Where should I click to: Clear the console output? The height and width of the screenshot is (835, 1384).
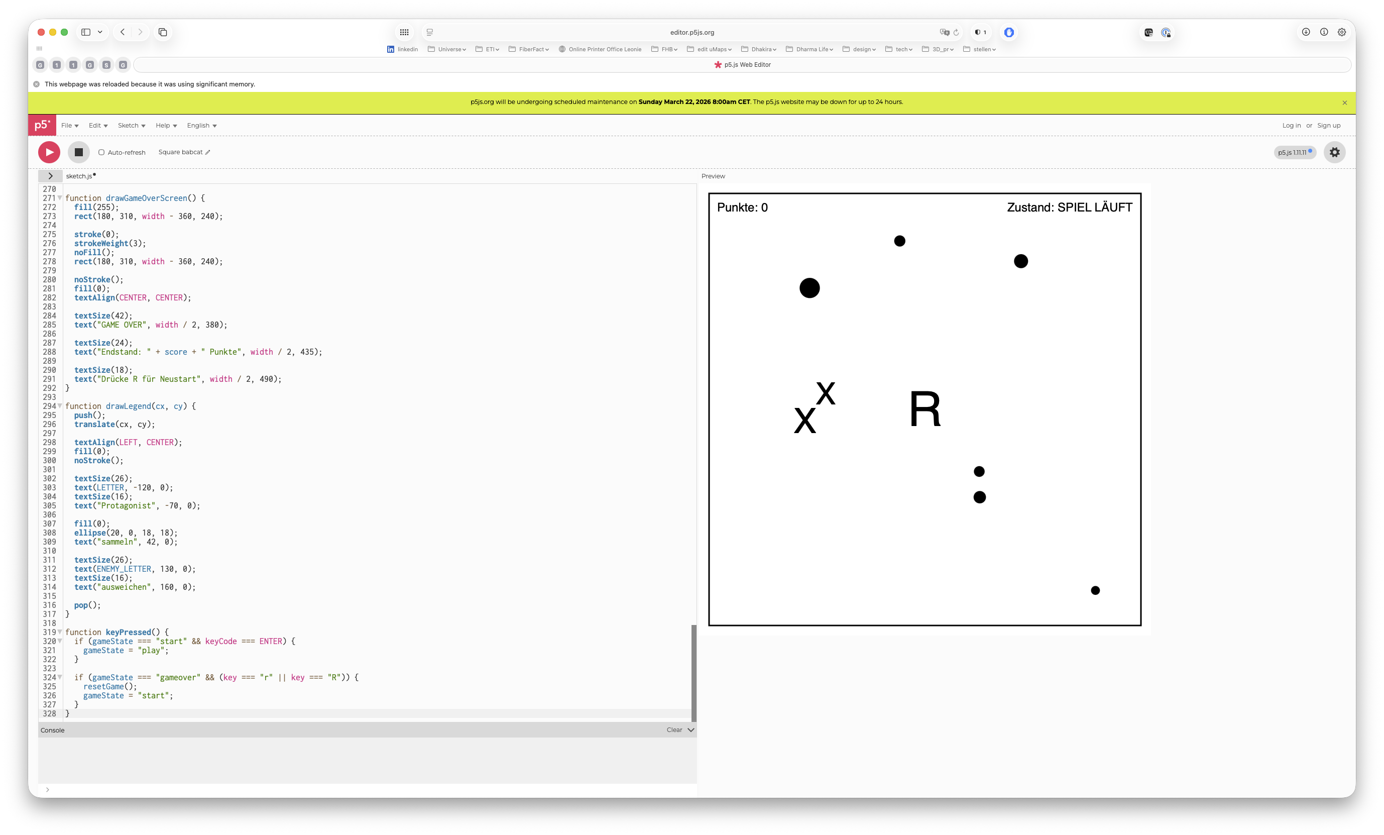[x=674, y=730]
